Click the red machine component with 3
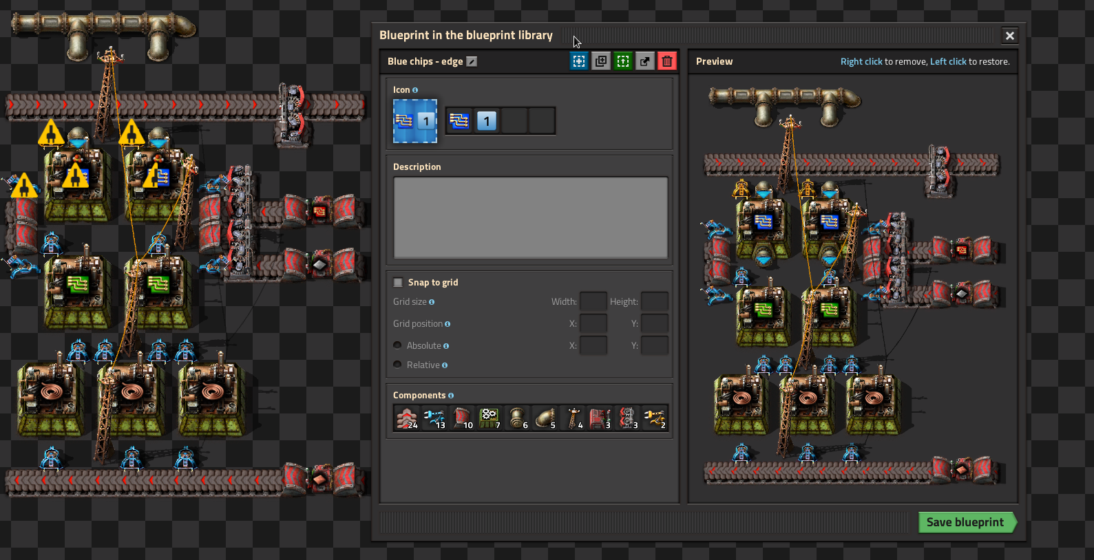Viewport: 1094px width, 560px height. [600, 418]
